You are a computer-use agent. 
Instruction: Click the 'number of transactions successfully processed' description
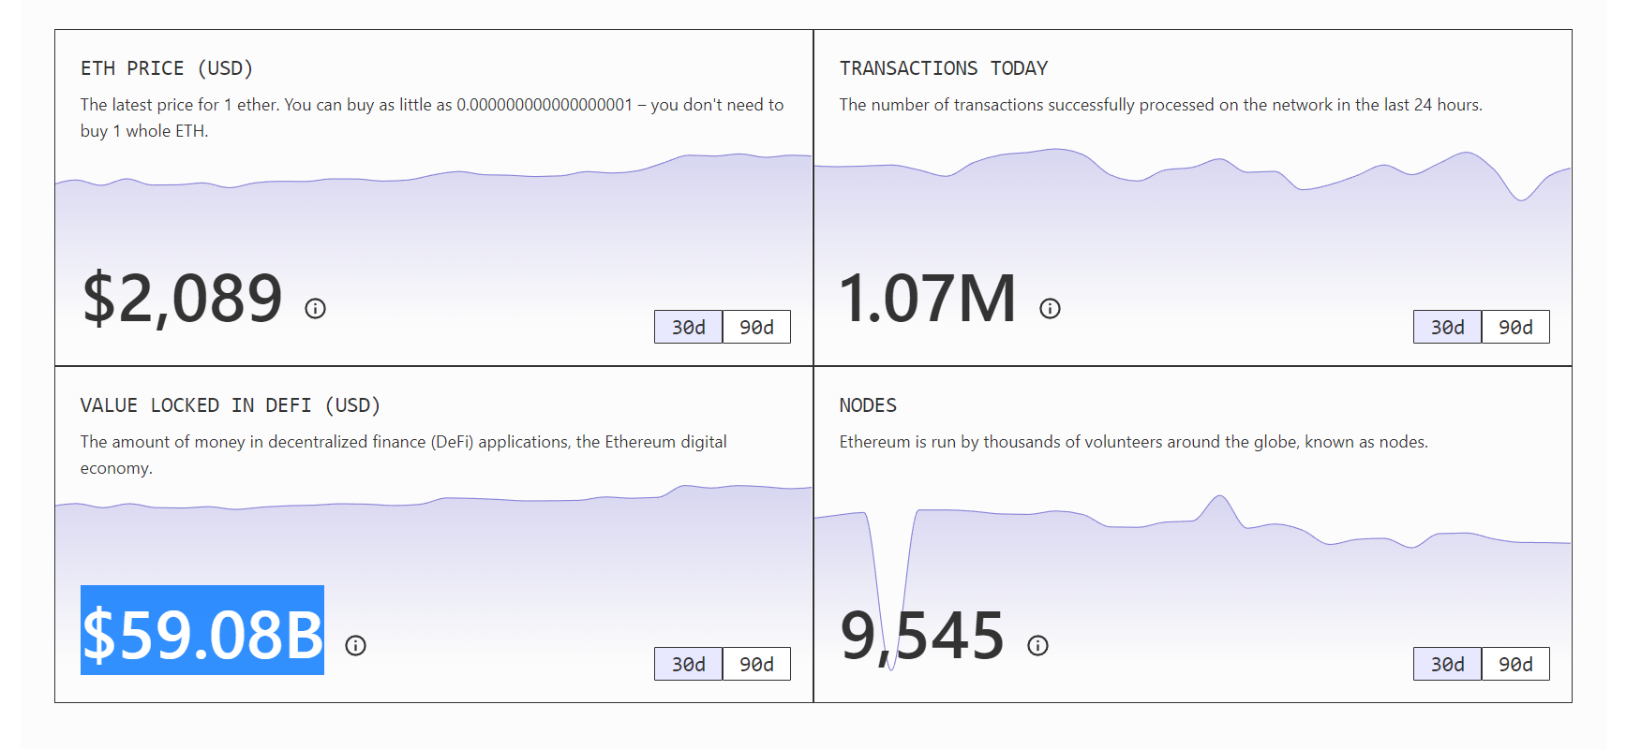pyautogui.click(x=1161, y=105)
